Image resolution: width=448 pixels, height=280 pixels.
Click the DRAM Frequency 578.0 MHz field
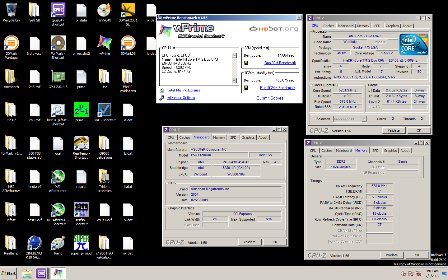pyautogui.click(x=379, y=186)
